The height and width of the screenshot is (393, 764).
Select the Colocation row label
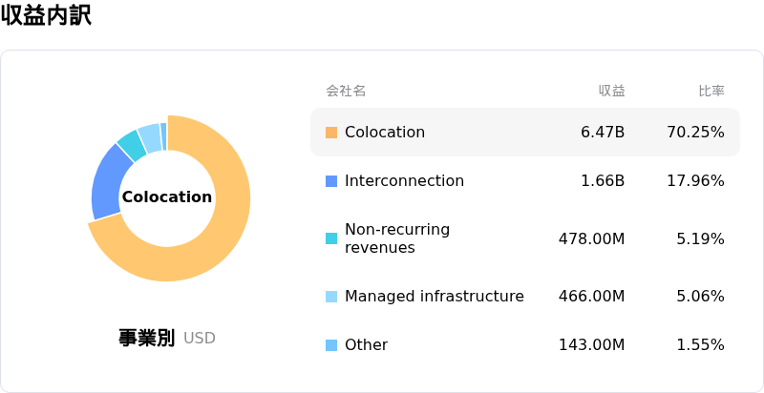(385, 133)
